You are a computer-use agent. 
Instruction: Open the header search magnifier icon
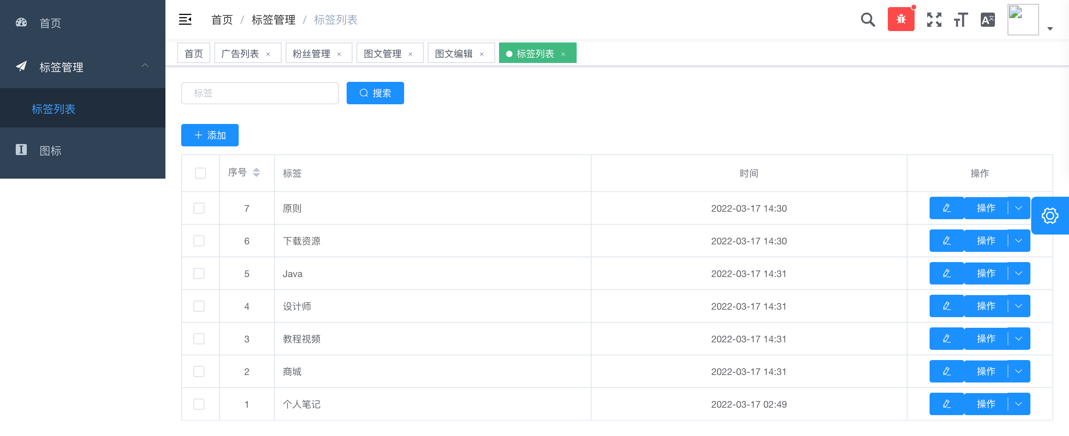868,20
